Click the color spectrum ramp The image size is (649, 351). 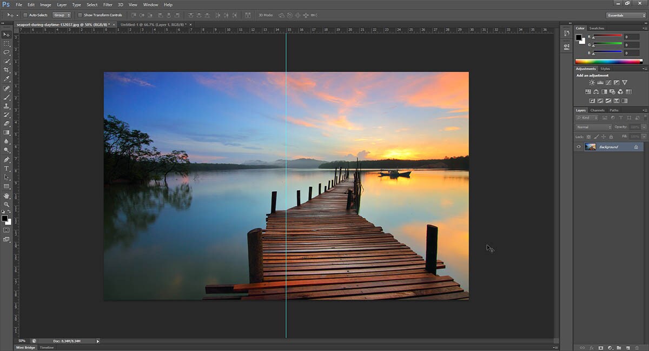pyautogui.click(x=608, y=62)
